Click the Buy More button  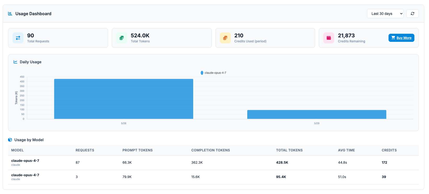[x=401, y=38]
